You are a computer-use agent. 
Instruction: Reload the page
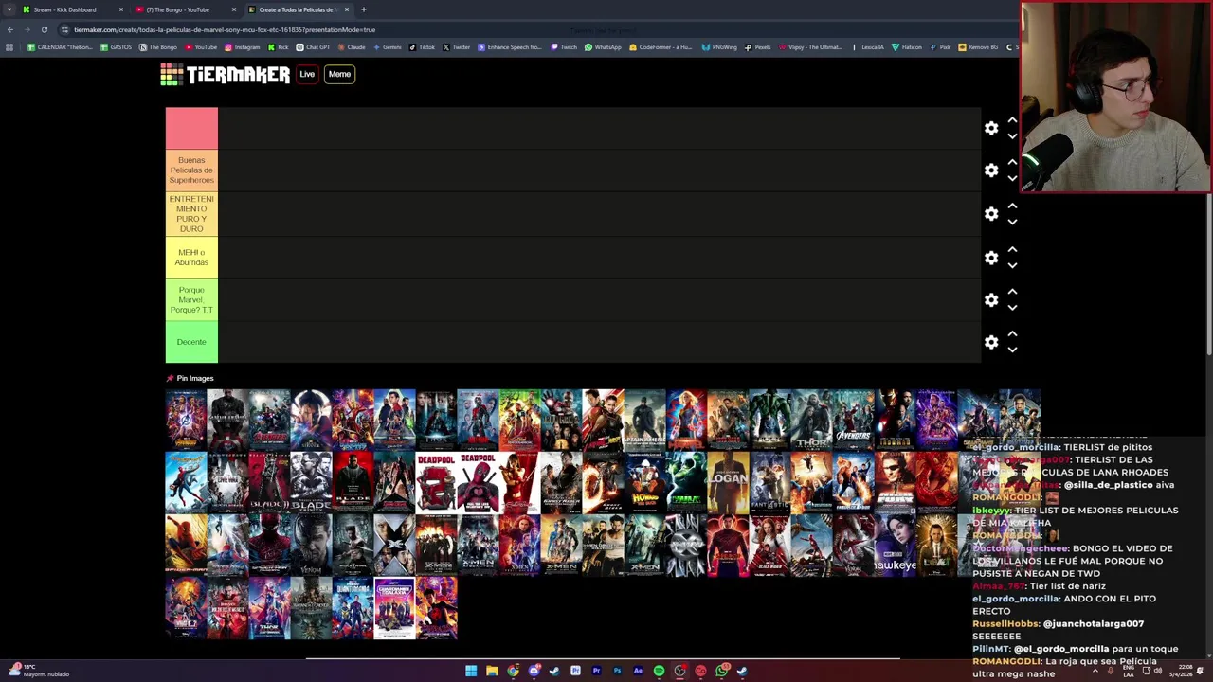45,29
